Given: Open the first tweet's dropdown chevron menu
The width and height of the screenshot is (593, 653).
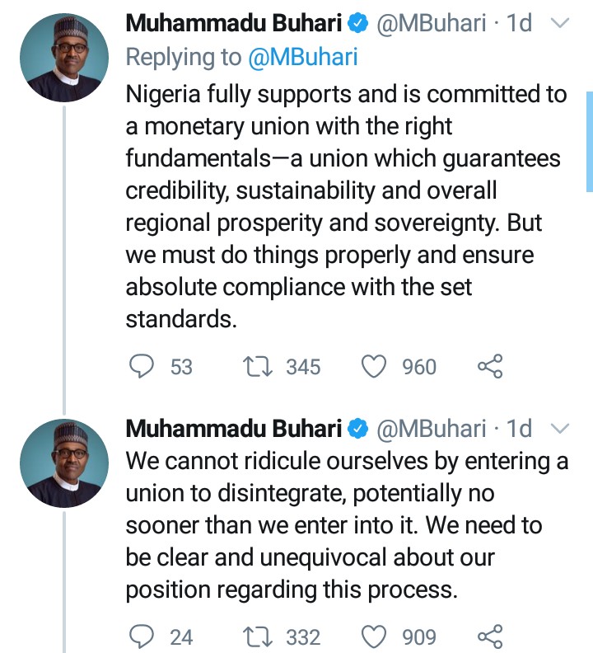Looking at the screenshot, I should click(559, 25).
